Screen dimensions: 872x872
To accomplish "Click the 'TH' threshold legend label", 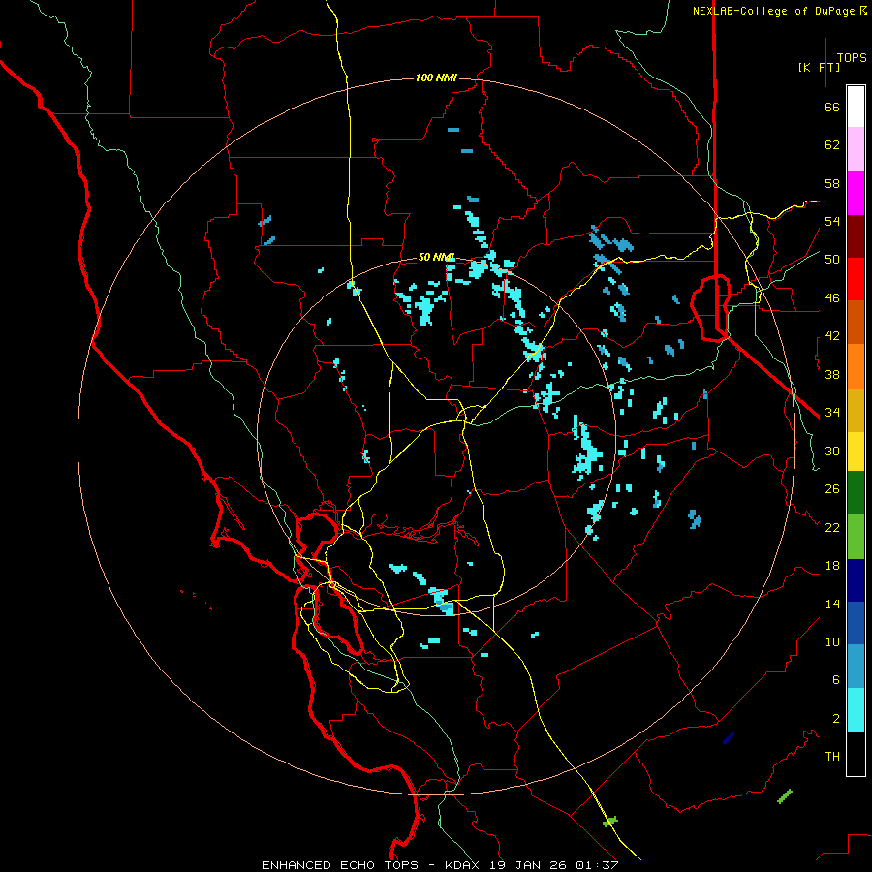I will 832,757.
